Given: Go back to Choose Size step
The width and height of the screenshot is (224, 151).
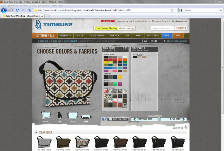Looking at the screenshot, I should pos(56,41).
